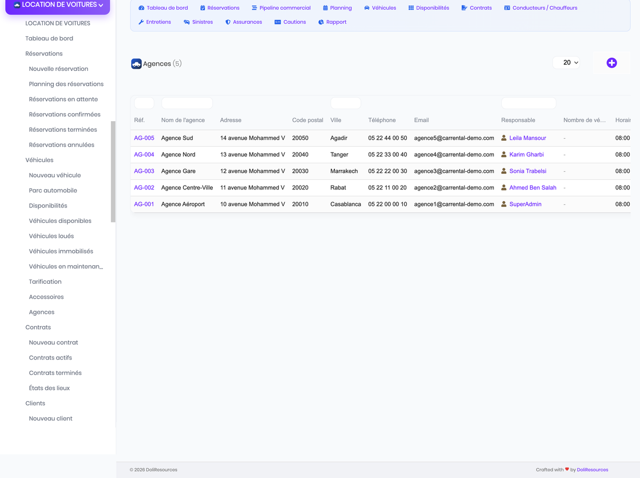Open Conducteurs / Chauffeurs top menu
The width and height of the screenshot is (640, 478).
point(541,8)
